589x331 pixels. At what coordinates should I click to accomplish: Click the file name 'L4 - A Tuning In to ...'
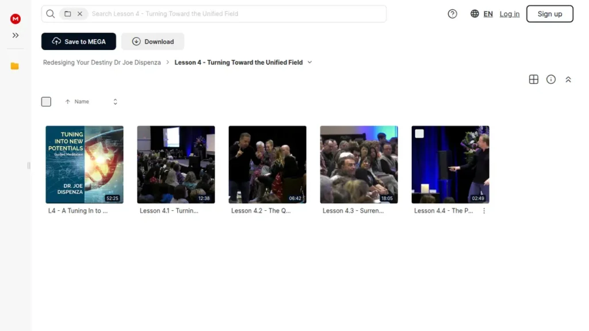pos(78,211)
